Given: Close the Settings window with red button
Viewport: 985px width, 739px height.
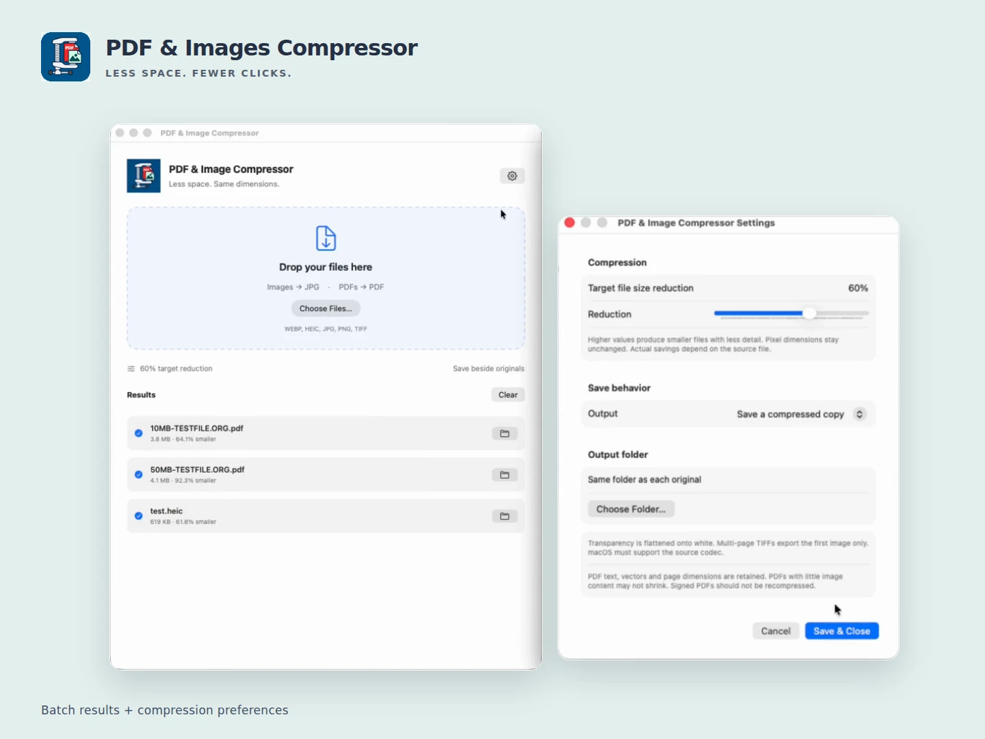Looking at the screenshot, I should pos(569,222).
